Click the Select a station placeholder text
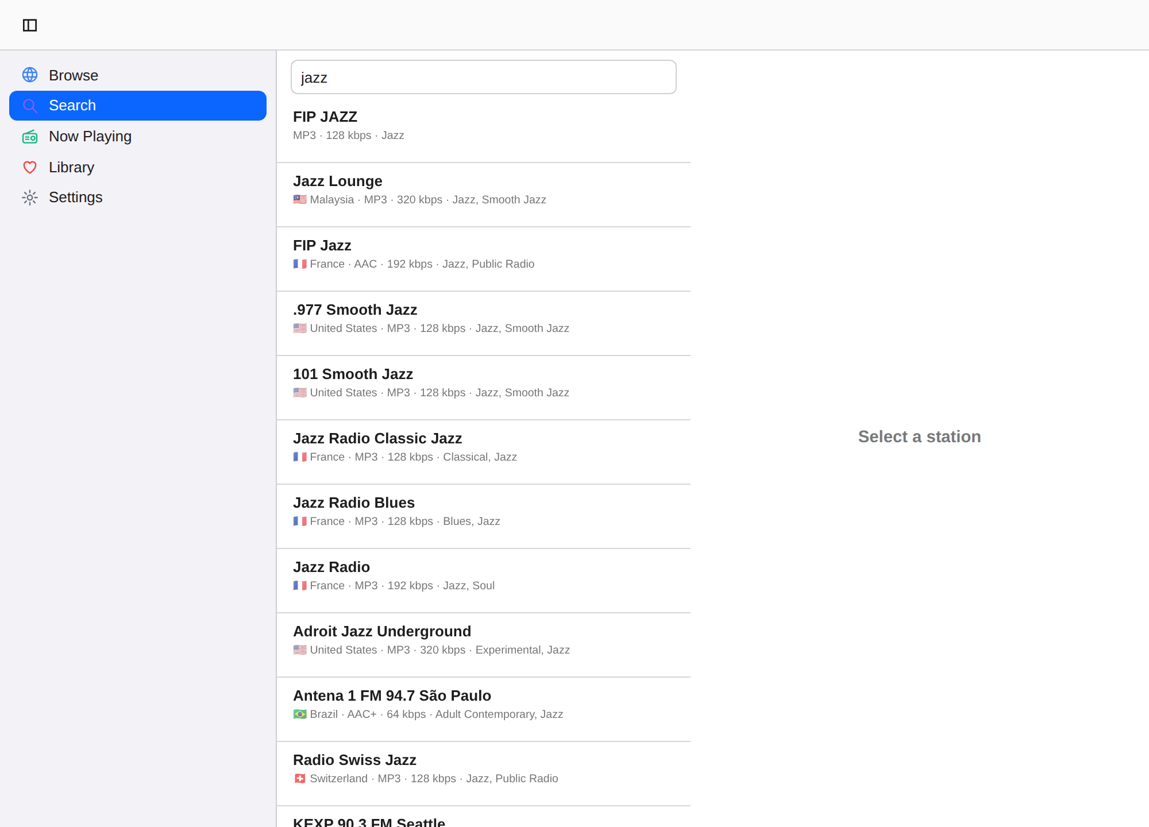Viewport: 1149px width, 827px height. pyautogui.click(x=919, y=437)
